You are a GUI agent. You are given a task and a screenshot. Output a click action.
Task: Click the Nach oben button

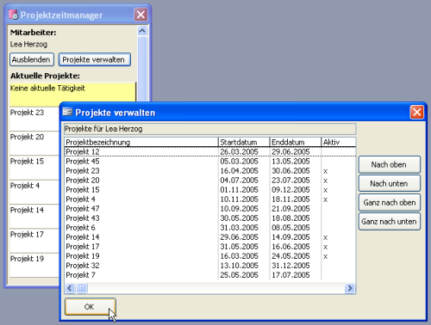tap(390, 164)
